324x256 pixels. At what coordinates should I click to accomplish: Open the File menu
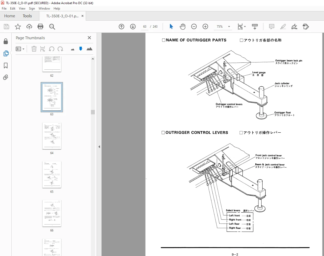pyautogui.click(x=4, y=9)
